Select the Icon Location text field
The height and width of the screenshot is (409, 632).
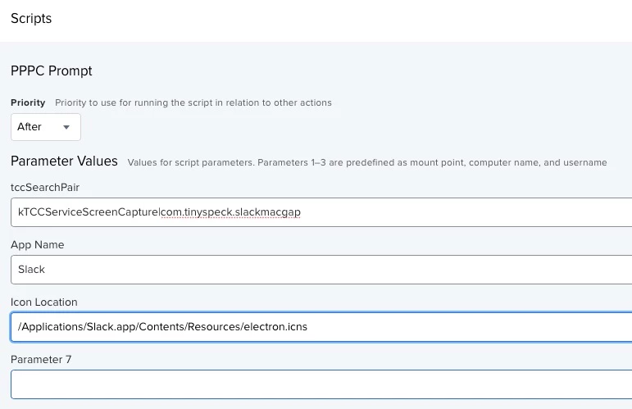pos(321,326)
